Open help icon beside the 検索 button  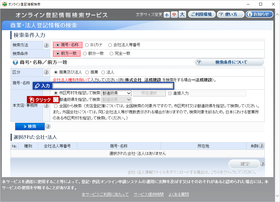tap(48, 126)
